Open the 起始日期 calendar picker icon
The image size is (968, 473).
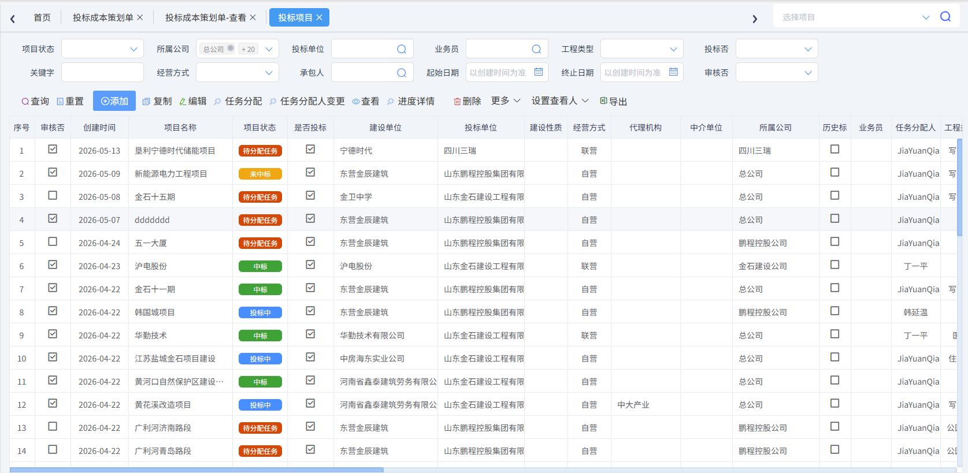[539, 72]
